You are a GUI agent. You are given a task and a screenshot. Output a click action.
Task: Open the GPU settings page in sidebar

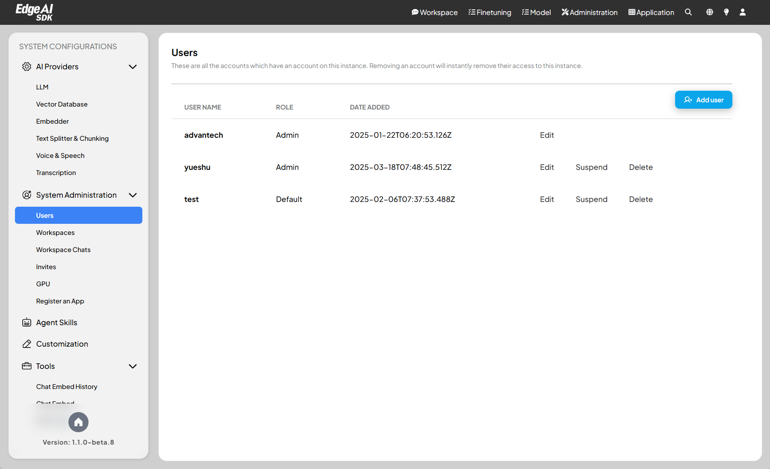[43, 284]
